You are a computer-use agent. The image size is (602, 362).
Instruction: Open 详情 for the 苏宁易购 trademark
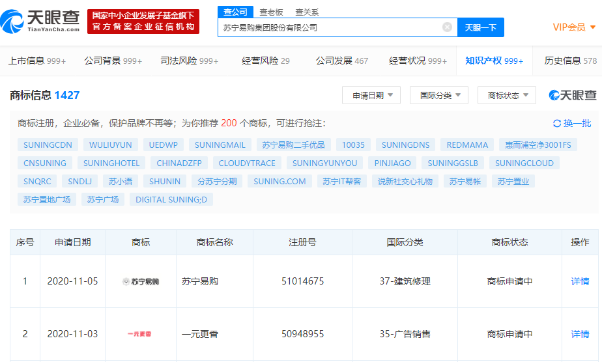(580, 281)
